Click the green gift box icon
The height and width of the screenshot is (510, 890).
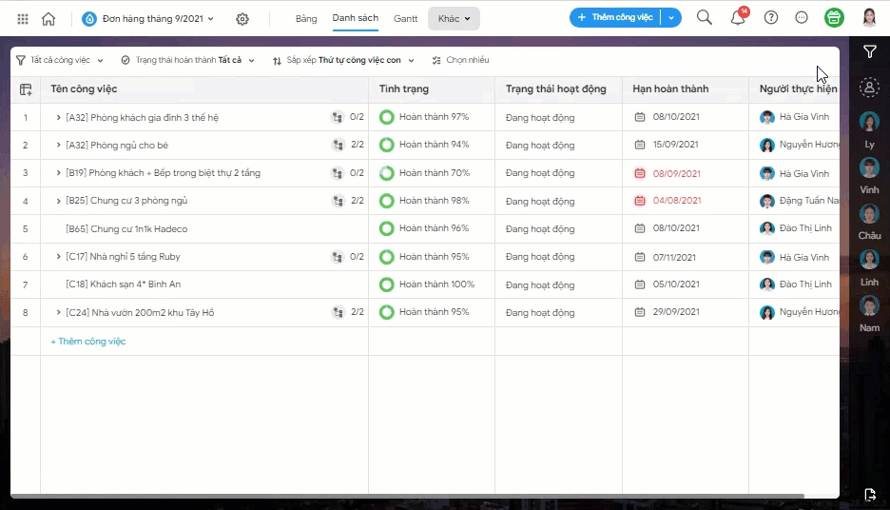click(x=834, y=18)
